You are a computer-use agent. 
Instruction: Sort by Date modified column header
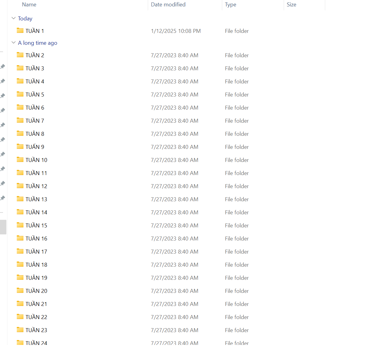168,5
